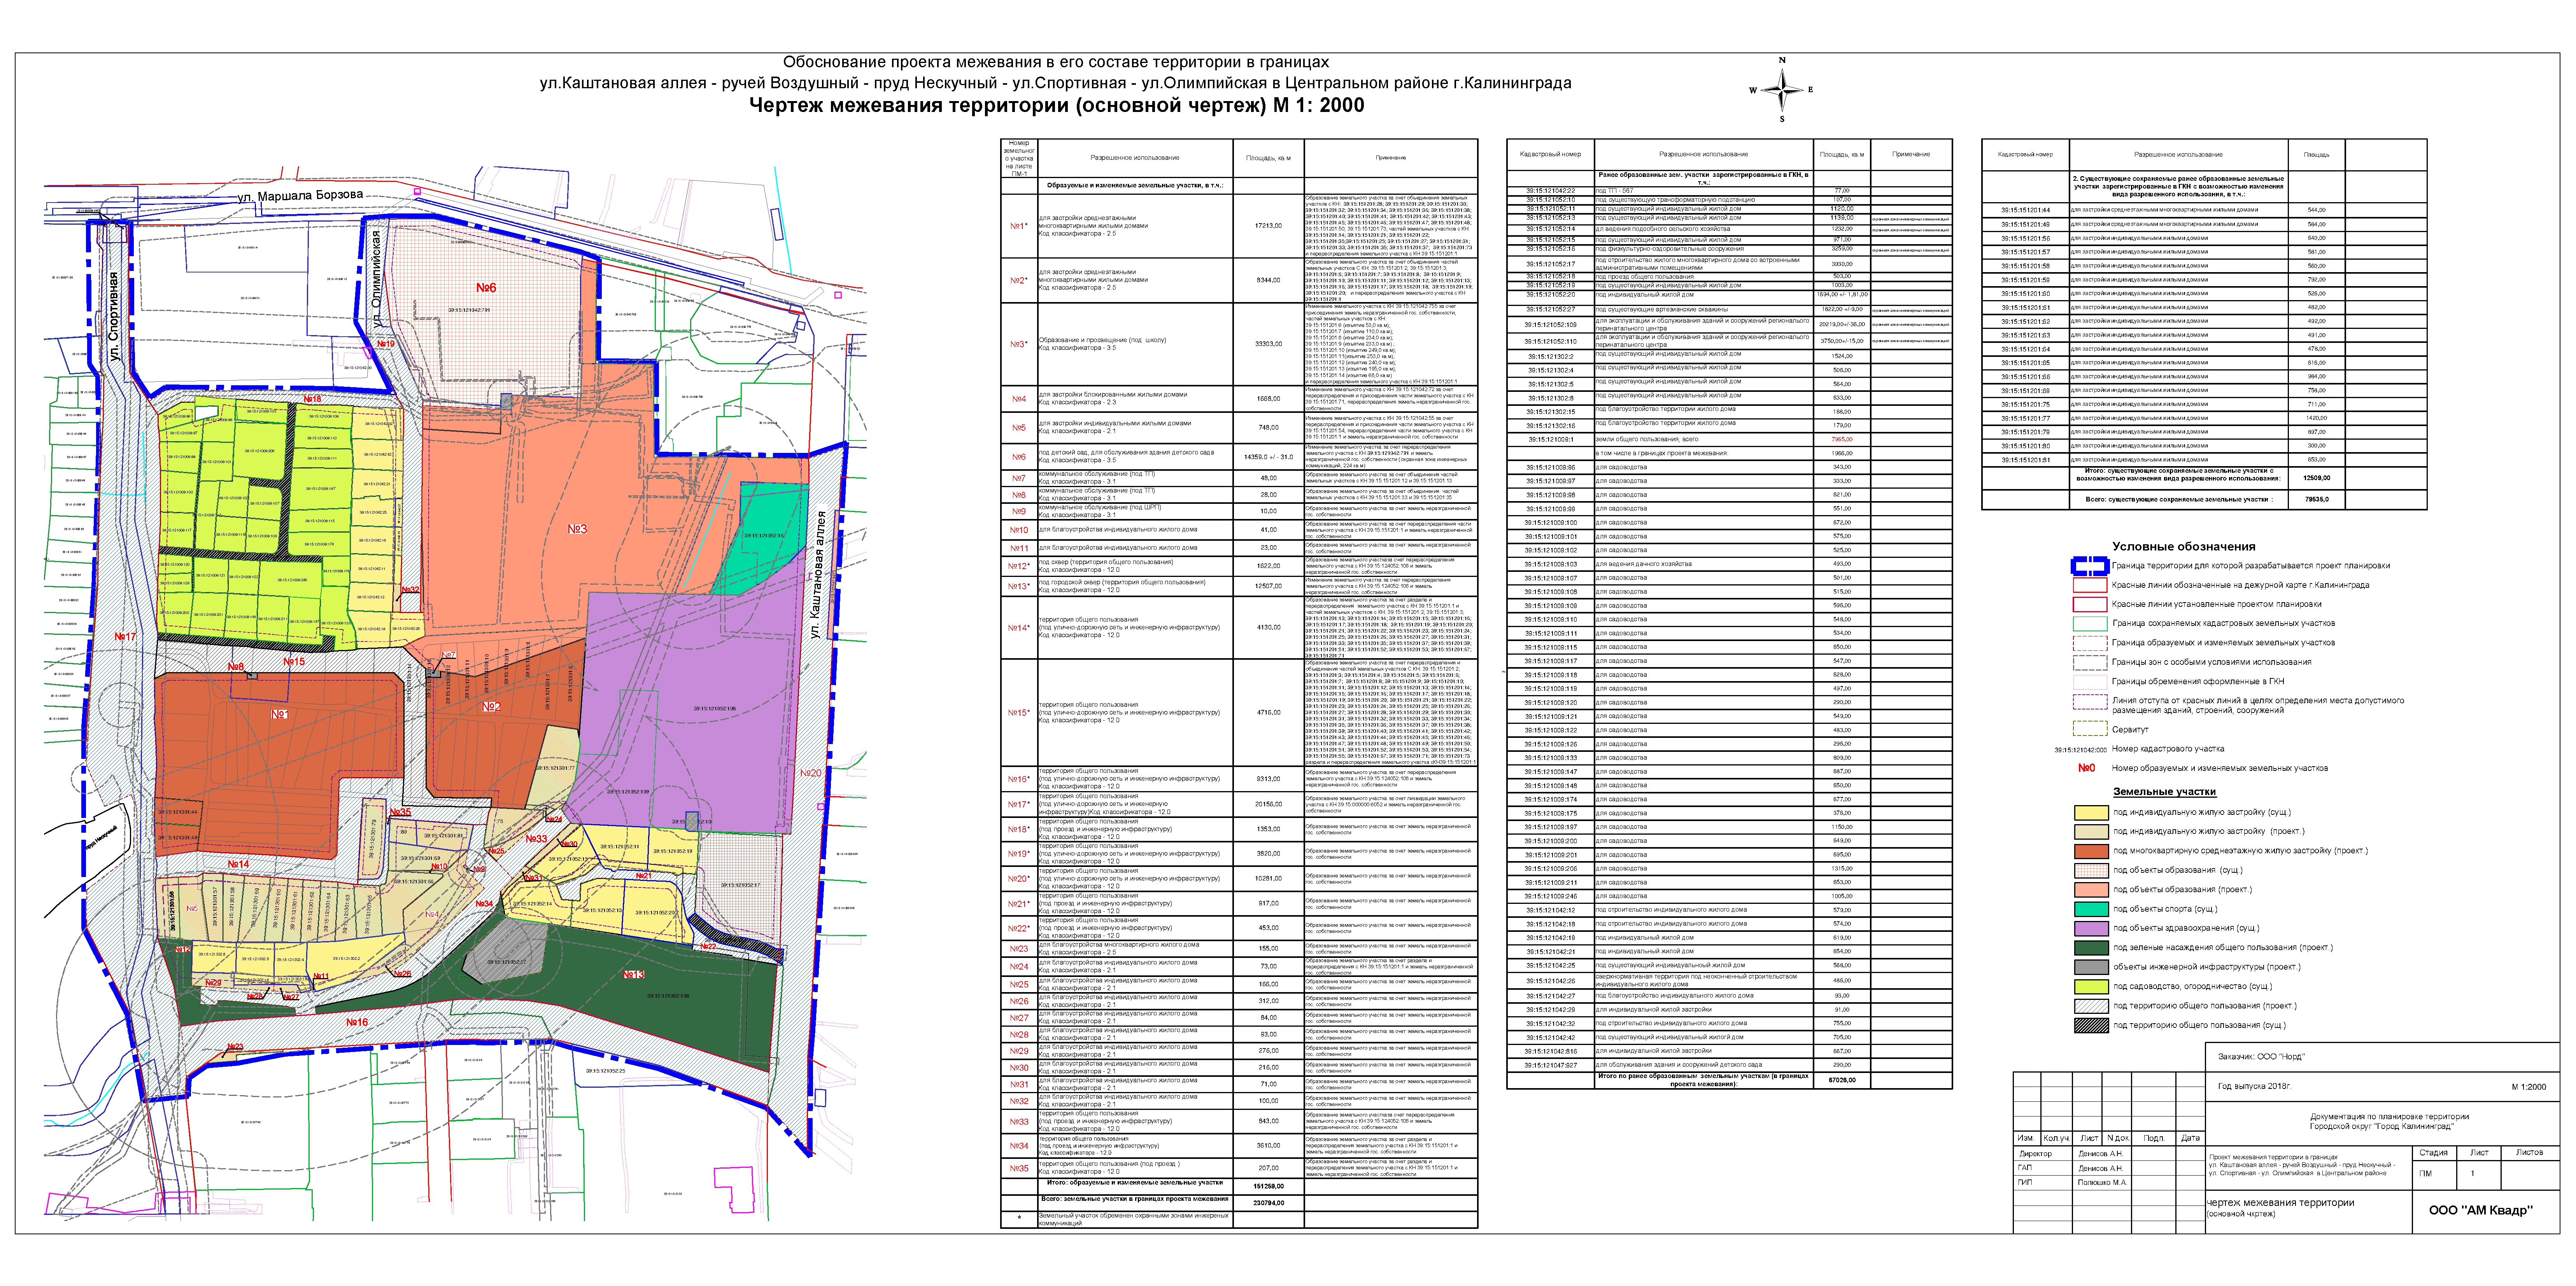Click the Земельные участки underlined heading

2164,792
